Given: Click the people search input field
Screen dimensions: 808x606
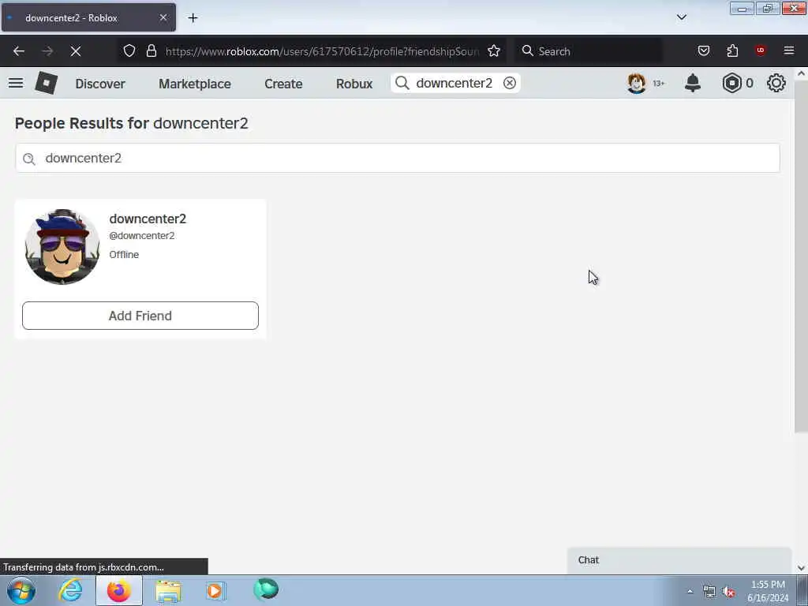Looking at the screenshot, I should point(398,158).
